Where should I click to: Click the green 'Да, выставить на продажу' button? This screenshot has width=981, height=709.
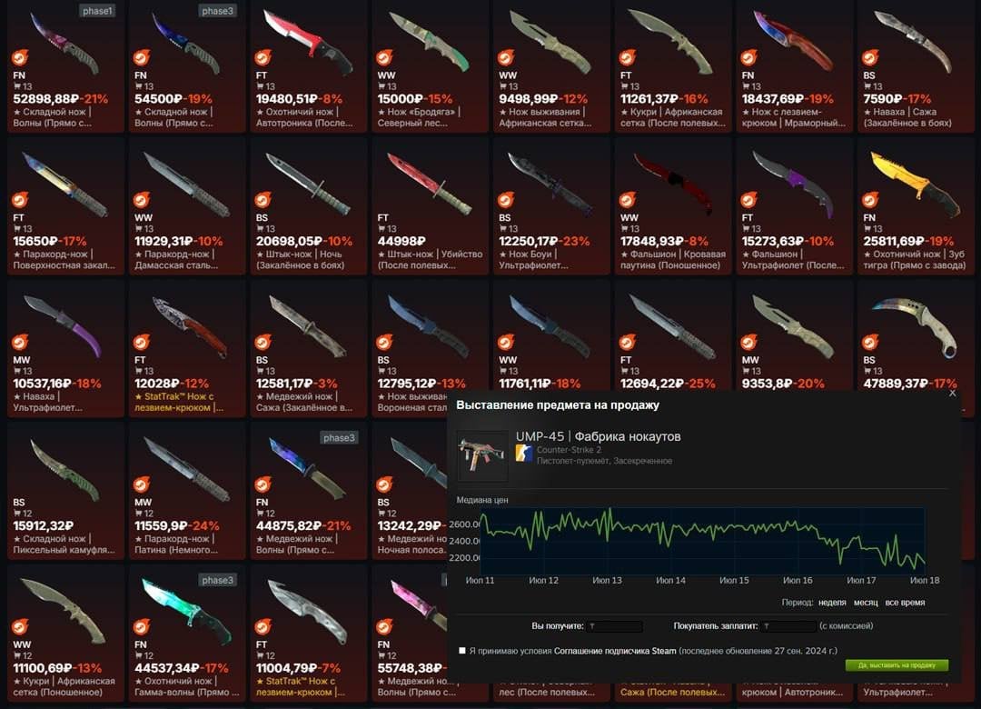click(897, 665)
